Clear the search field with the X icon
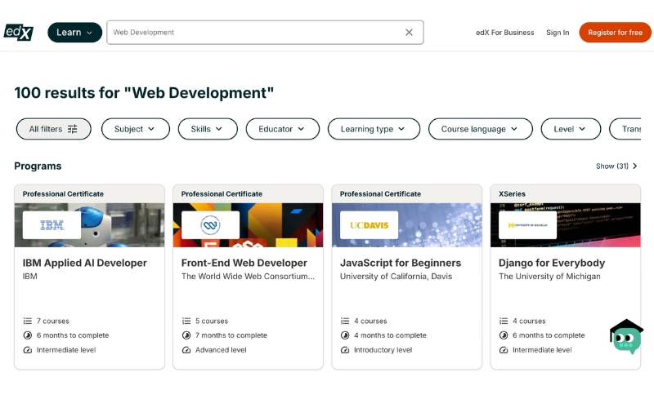 coord(409,33)
